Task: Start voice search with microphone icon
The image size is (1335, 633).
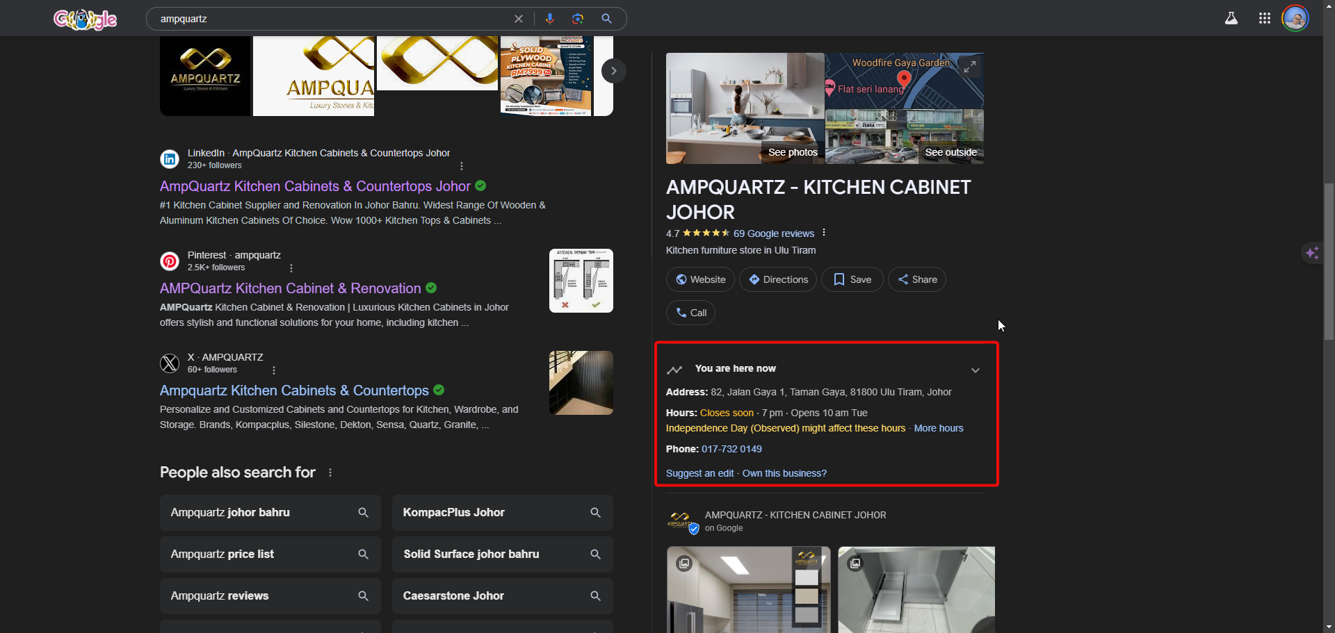Action: tap(550, 19)
